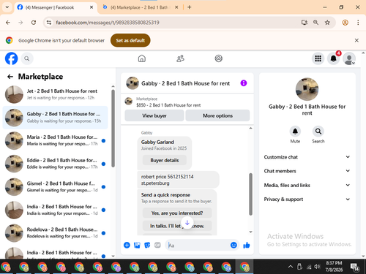Close the Marketplace browser tab
The image size is (366, 274).
(176, 7)
